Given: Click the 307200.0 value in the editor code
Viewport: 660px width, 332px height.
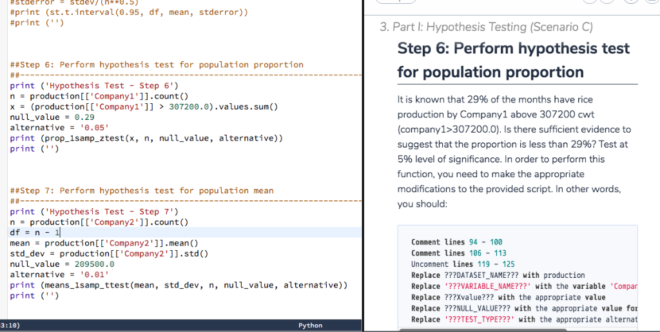Looking at the screenshot, I should (x=189, y=107).
